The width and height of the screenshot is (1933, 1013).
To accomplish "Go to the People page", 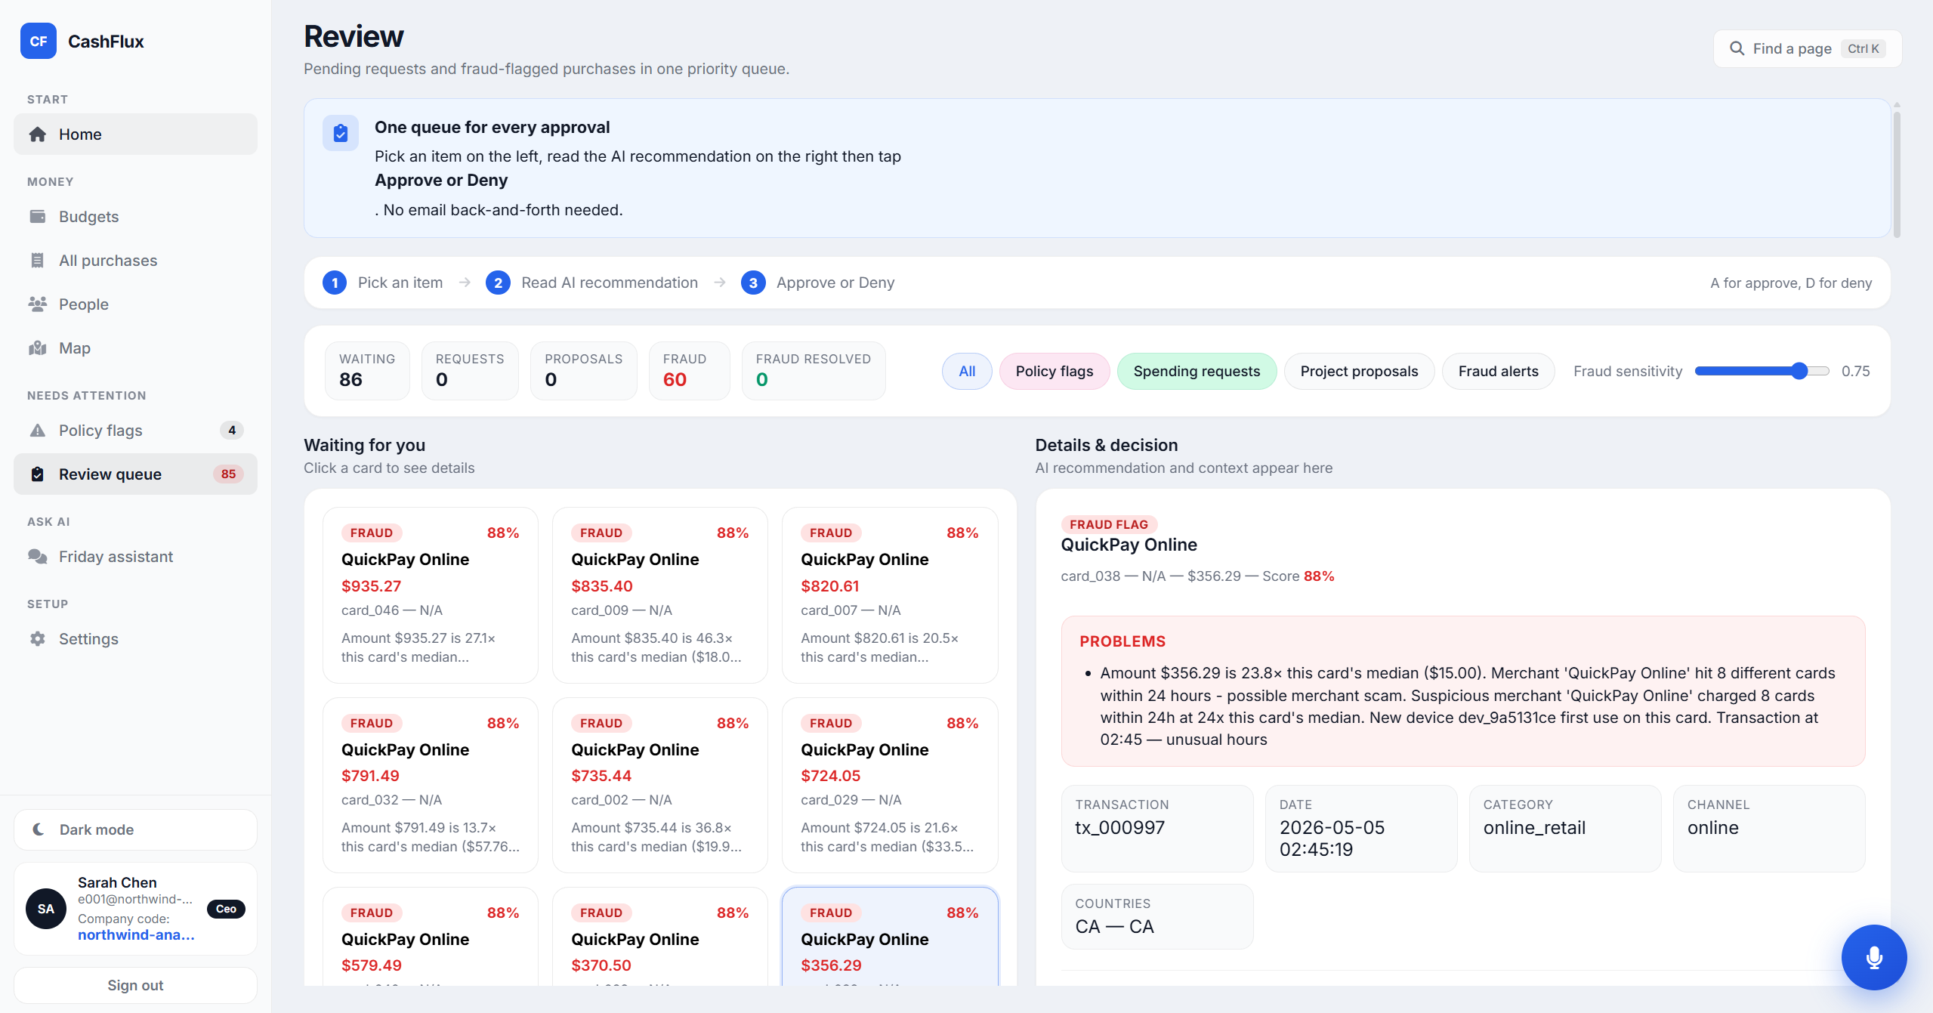I will click(x=135, y=304).
